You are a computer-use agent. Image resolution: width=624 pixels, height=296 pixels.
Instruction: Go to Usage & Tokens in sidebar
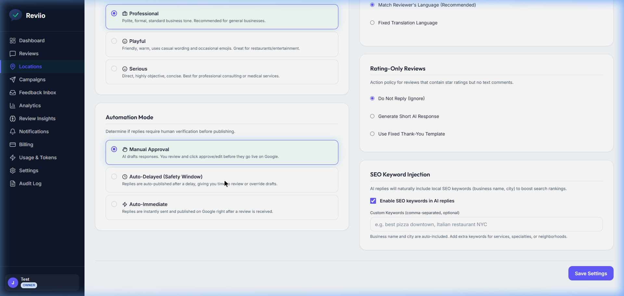pos(42,158)
